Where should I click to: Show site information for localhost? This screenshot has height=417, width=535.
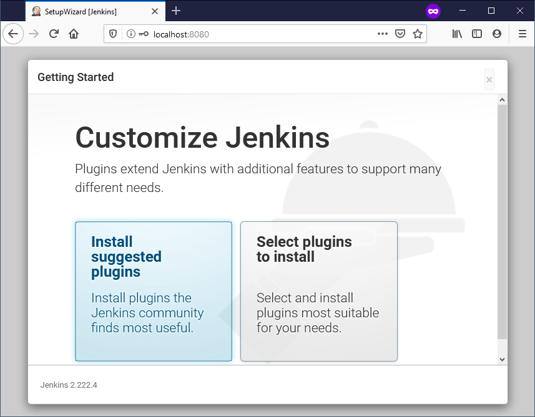[x=130, y=34]
